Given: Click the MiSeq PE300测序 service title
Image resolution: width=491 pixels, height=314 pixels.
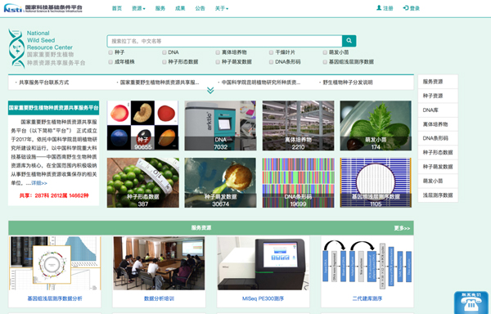Looking at the screenshot, I should (x=263, y=298).
